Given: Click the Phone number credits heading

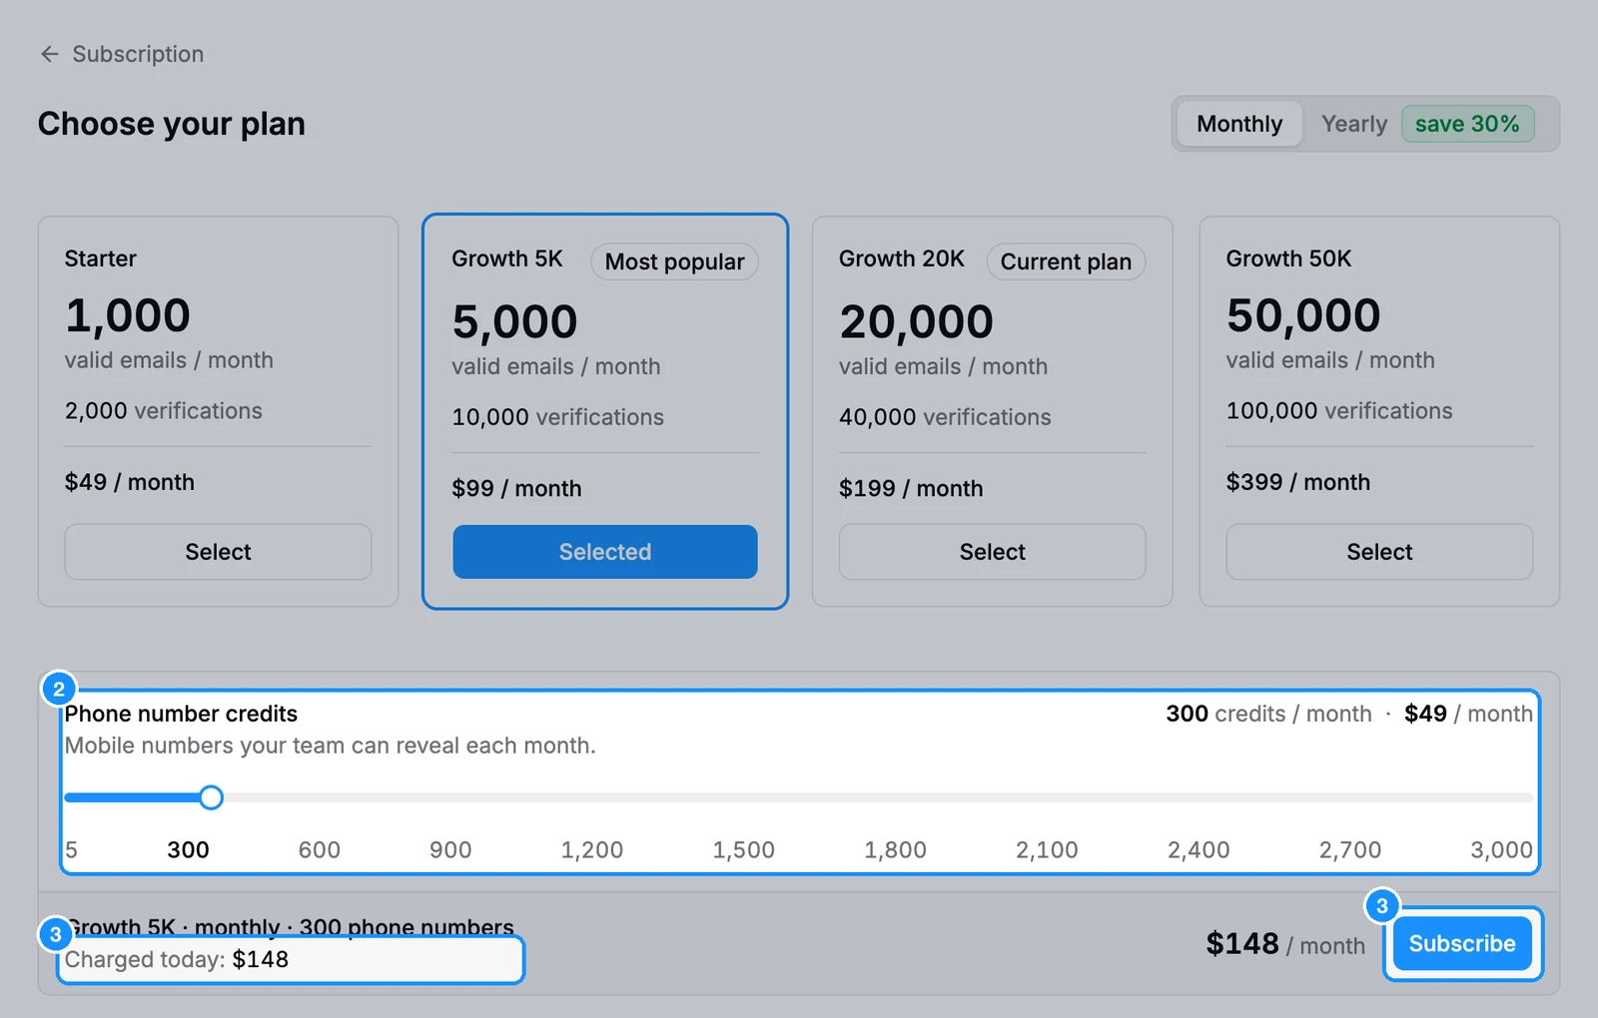Looking at the screenshot, I should (x=181, y=714).
